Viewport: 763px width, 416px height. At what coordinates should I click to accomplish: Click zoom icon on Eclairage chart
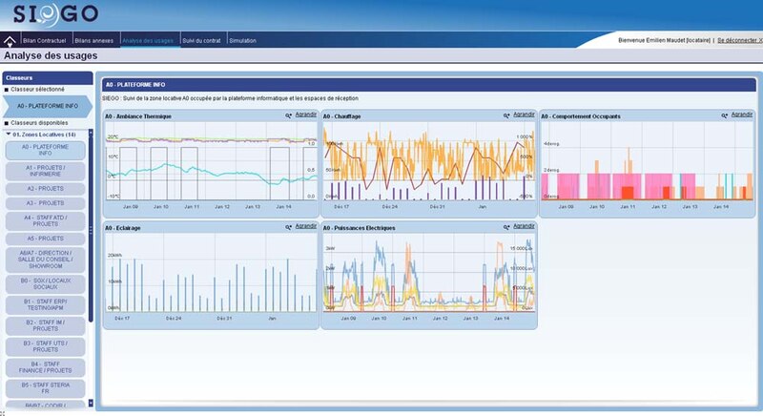[x=287, y=228]
